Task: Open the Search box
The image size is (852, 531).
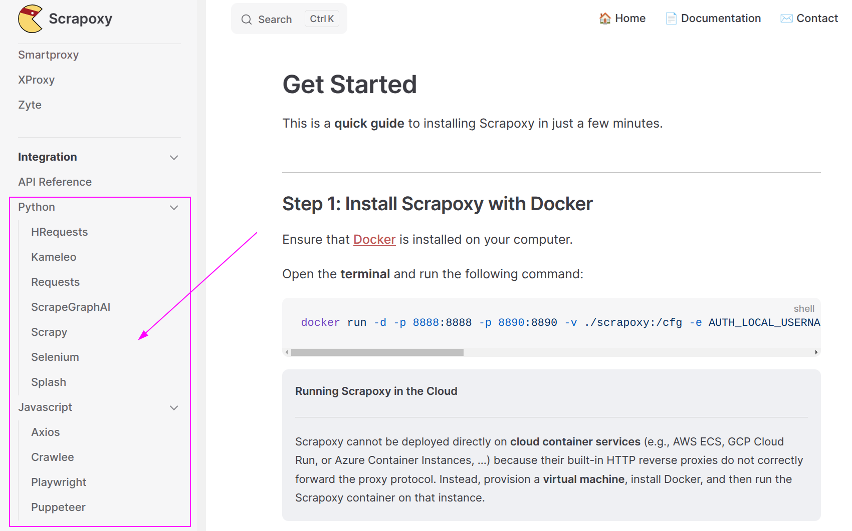Action: point(289,19)
